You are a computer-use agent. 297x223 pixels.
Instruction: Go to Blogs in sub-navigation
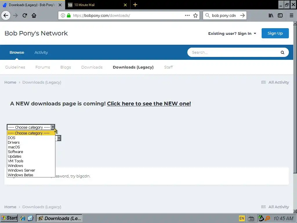[66, 67]
